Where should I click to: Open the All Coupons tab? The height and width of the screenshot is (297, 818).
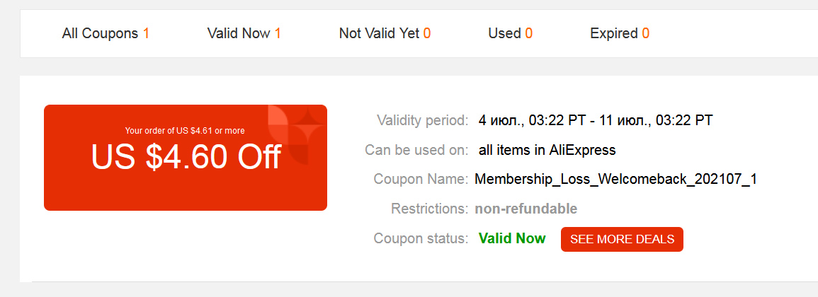(106, 34)
